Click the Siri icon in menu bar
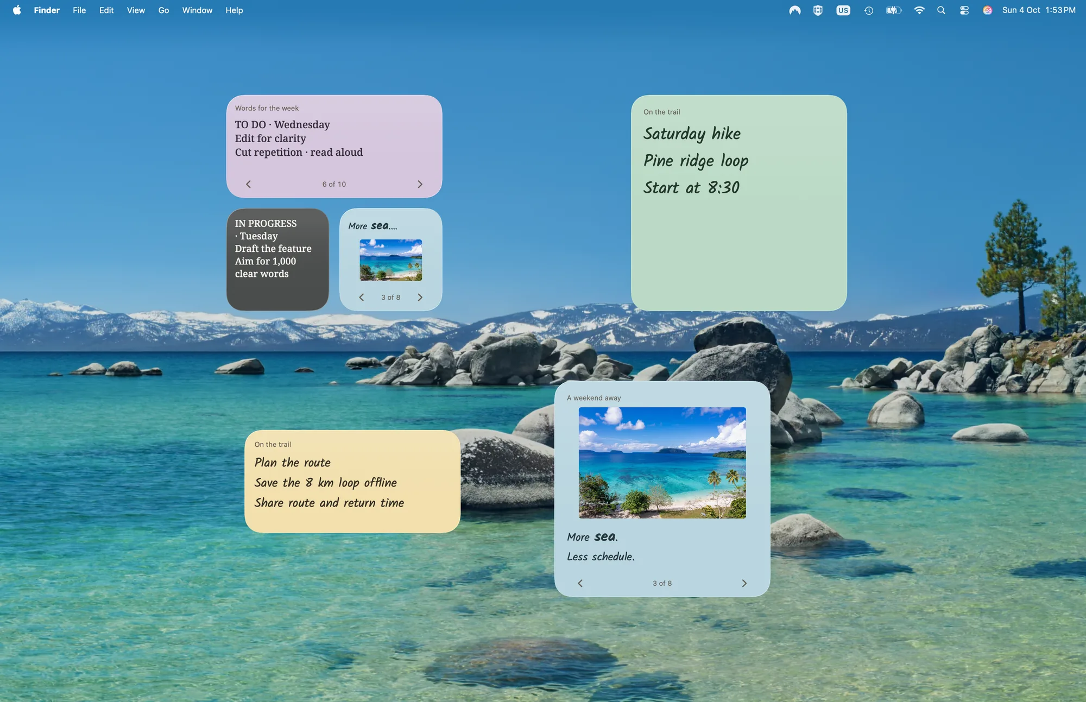Screen dimensions: 1086x702 [x=988, y=10]
